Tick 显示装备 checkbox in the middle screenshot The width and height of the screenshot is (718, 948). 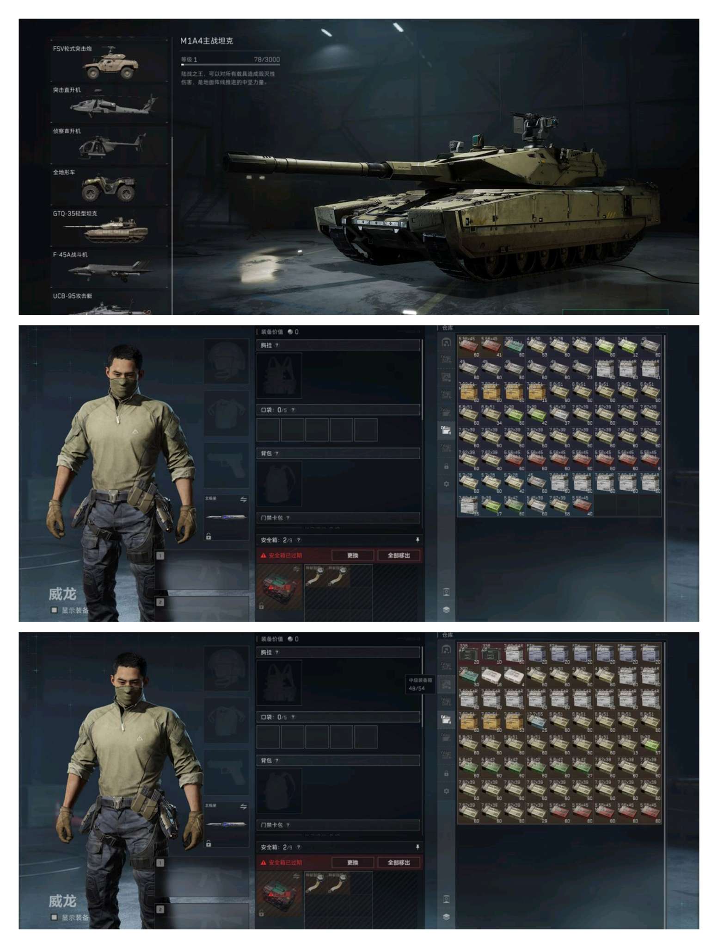click(x=54, y=610)
